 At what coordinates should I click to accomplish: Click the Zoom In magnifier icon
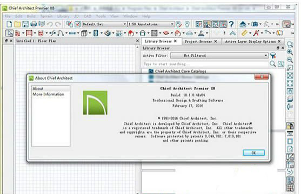tap(290, 52)
